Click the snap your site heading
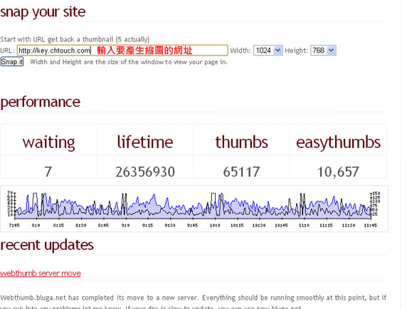 point(43,12)
